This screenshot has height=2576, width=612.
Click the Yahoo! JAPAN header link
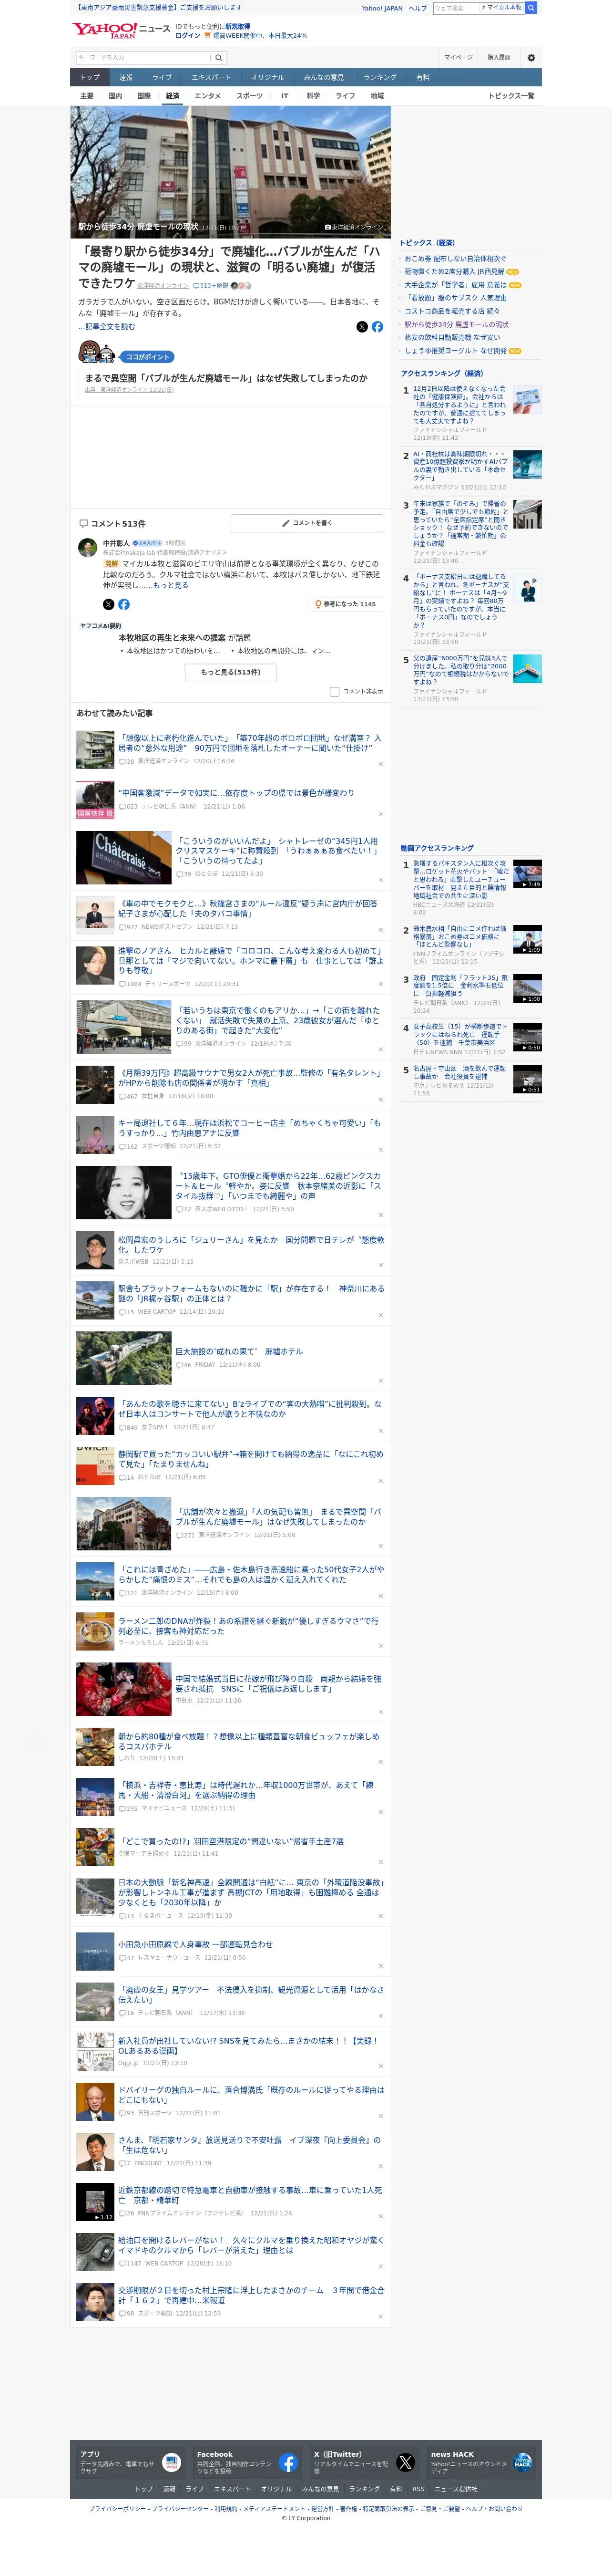[381, 8]
